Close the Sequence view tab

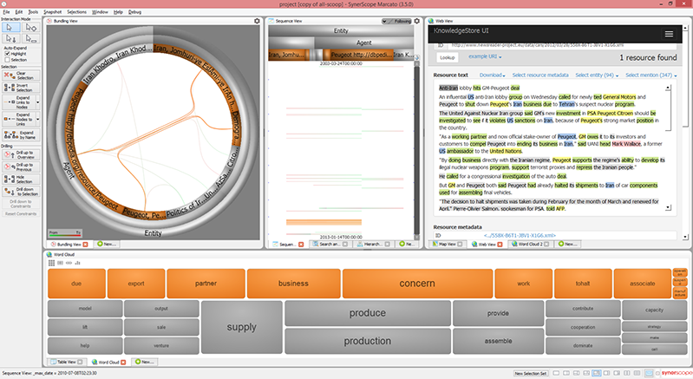click(301, 245)
